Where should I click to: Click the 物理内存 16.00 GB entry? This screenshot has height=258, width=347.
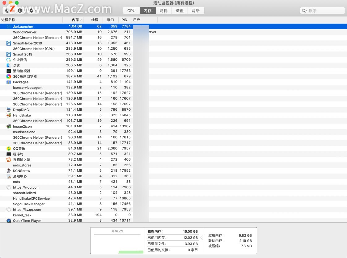(x=173, y=231)
